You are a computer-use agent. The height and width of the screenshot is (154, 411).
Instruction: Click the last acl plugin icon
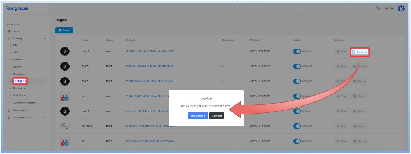(x=65, y=141)
